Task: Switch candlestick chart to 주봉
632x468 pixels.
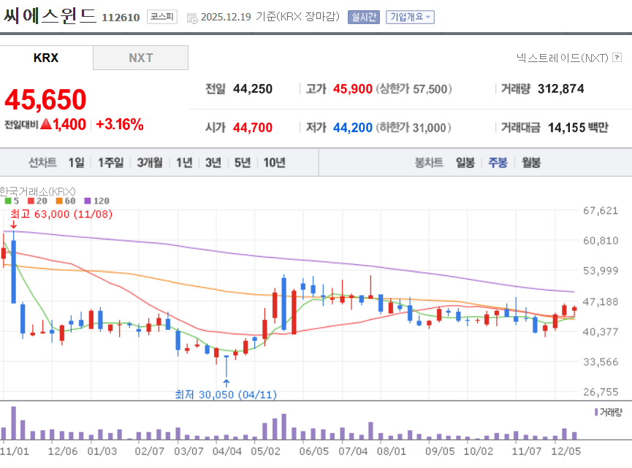Action: [x=498, y=162]
